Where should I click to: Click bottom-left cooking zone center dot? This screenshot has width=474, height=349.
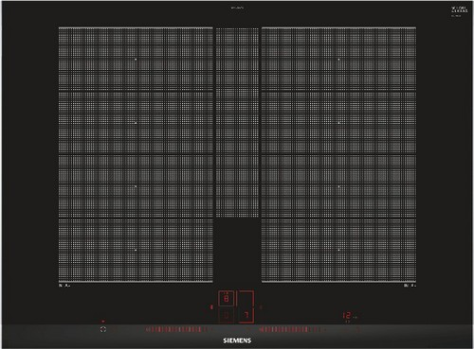(136, 250)
